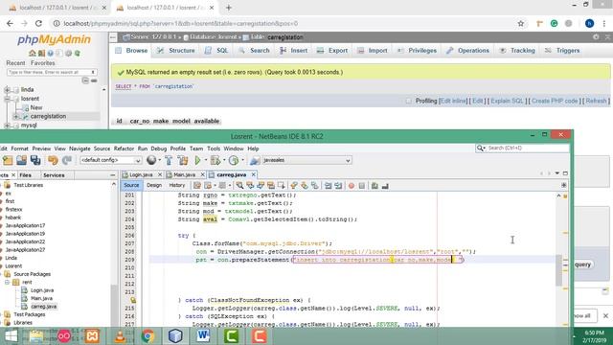Click NetBeans Build Project hammer icon
The width and height of the screenshot is (613, 345).
[x=169, y=160]
